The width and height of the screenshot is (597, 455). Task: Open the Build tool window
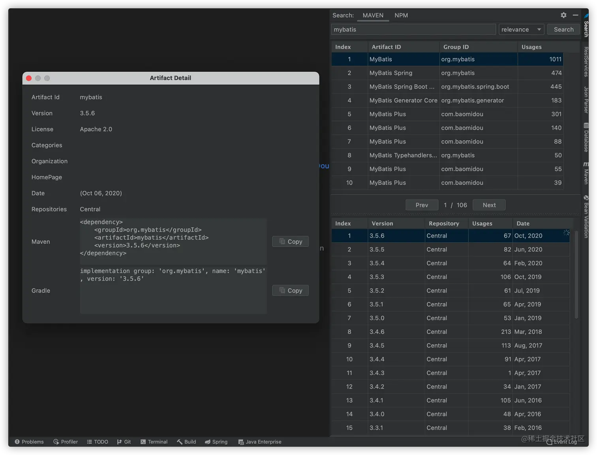[186, 442]
